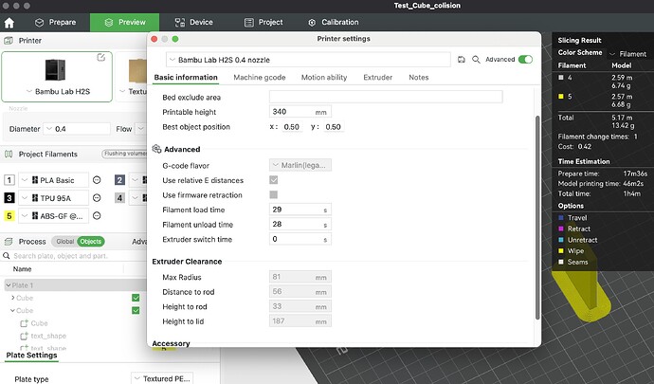Open the Machine gcode tab
Viewport: 654px width, 384px height.
260,77
